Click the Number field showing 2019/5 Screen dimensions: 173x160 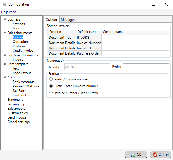pos(87,67)
